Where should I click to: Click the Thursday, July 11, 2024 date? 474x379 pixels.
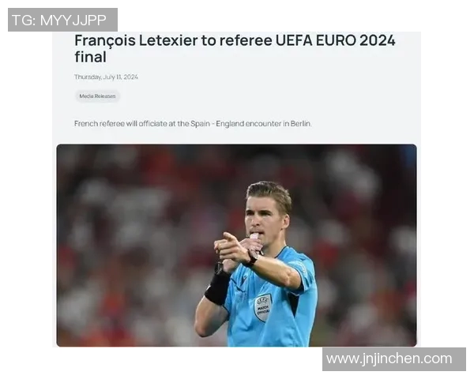[106, 77]
